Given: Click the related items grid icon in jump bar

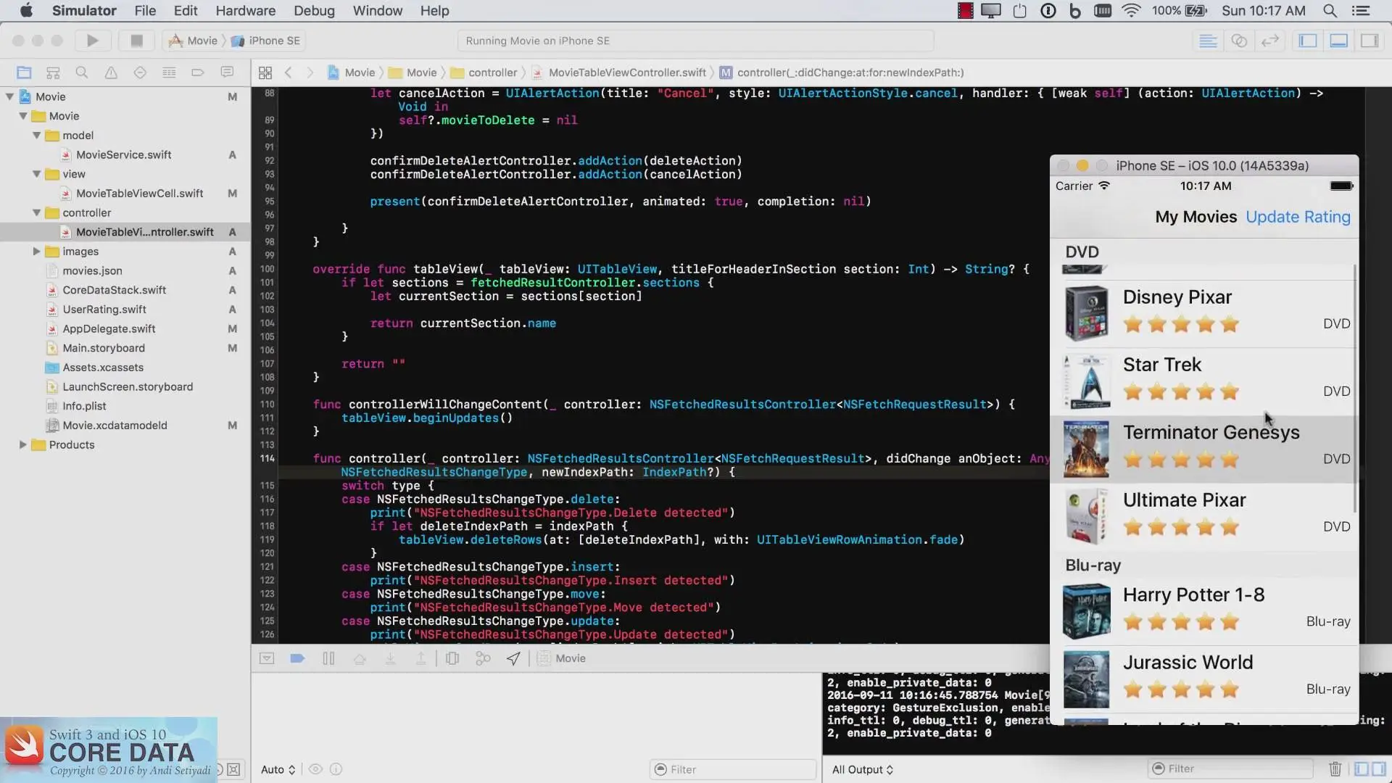Looking at the screenshot, I should coord(265,72).
